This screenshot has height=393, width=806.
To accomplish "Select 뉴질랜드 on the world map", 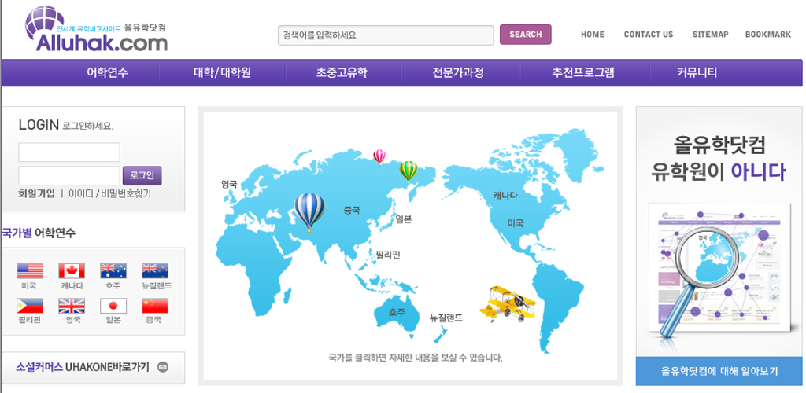I will click(x=446, y=318).
